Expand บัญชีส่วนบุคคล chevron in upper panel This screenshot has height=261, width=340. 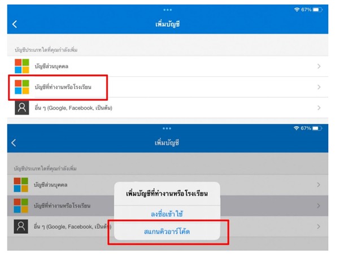pos(319,67)
